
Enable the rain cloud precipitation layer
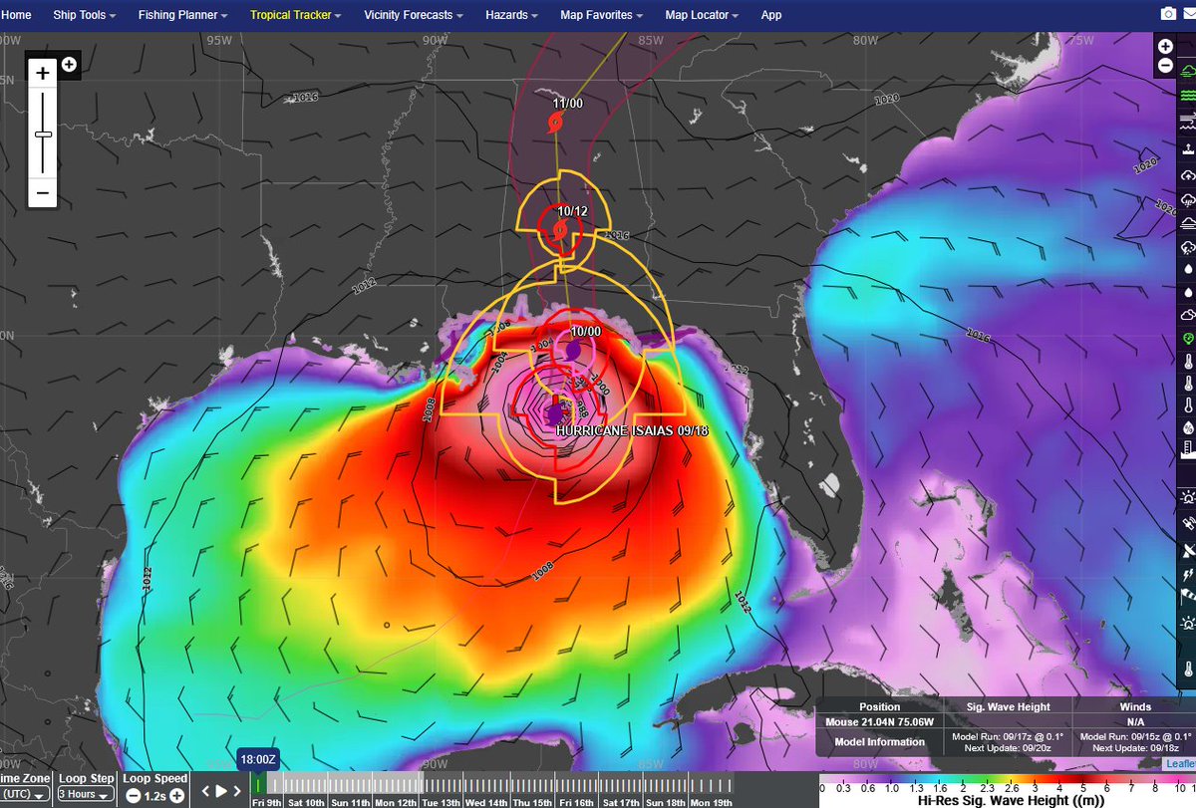point(1187,199)
